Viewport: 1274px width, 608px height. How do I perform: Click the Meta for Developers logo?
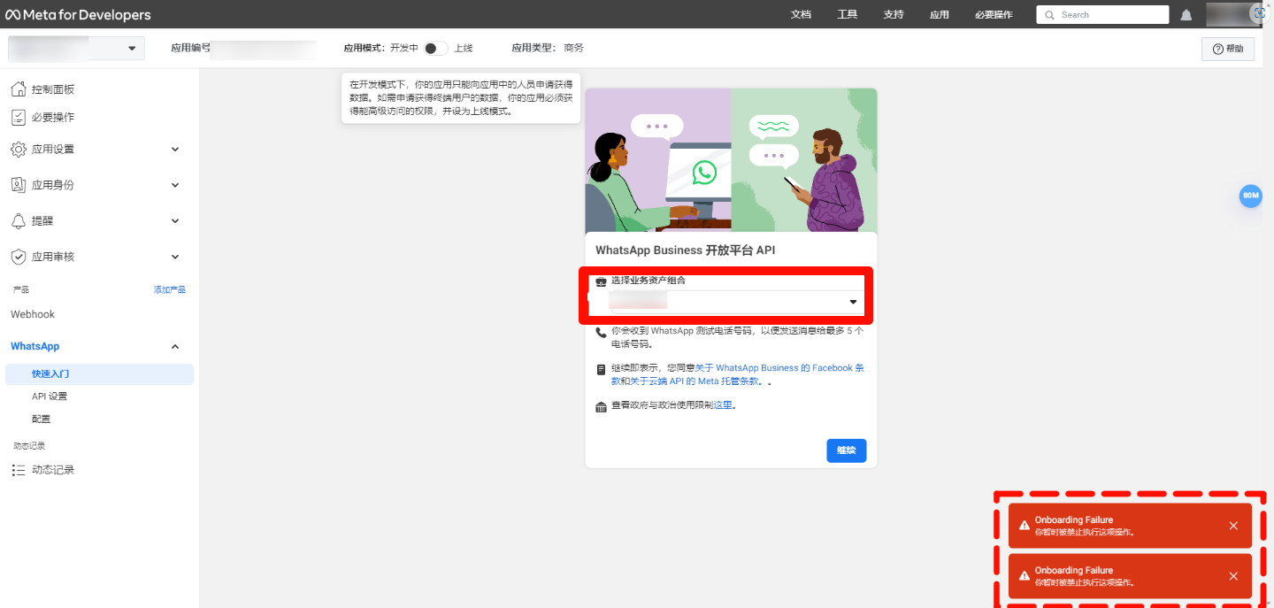(x=80, y=14)
